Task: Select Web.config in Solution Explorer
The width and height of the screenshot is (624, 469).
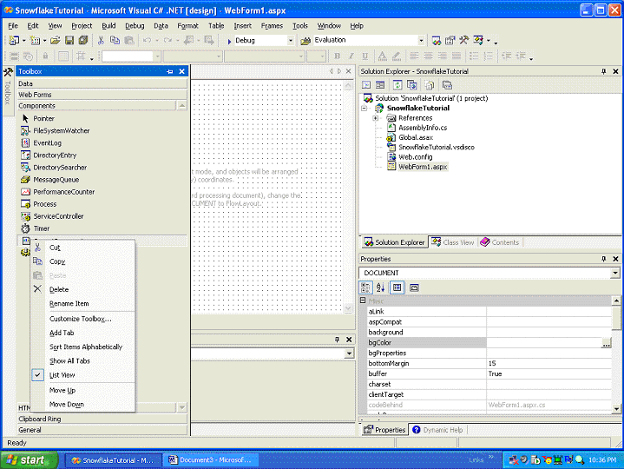Action: click(415, 157)
